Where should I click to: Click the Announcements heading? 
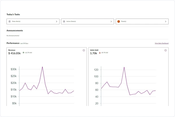click(x=15, y=30)
